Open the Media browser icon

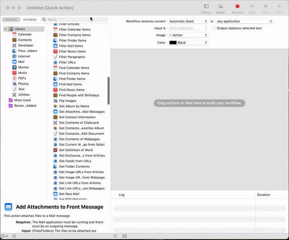[x=220, y=7]
